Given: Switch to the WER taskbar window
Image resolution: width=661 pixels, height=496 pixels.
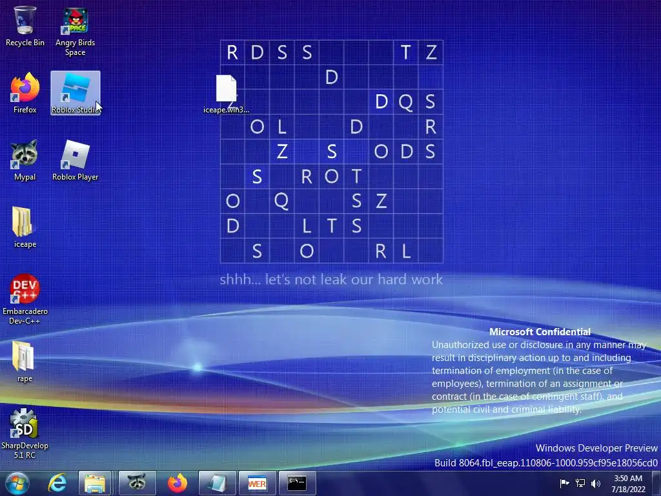Looking at the screenshot, I should pos(258,483).
